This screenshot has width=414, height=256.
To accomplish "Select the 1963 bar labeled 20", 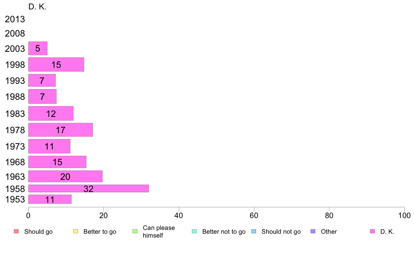I will pos(65,176).
